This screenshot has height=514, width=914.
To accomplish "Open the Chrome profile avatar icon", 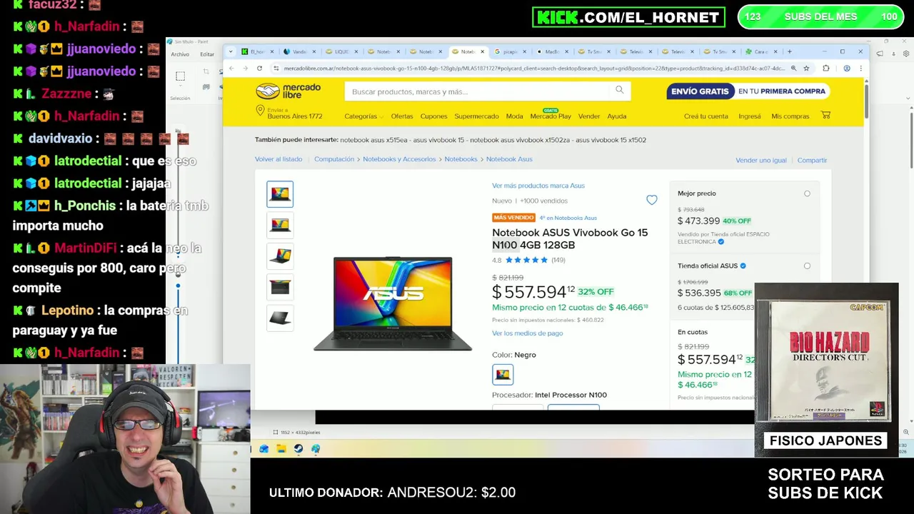I will (847, 69).
